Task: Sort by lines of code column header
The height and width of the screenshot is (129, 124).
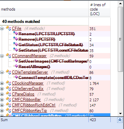Action: [x=99, y=9]
